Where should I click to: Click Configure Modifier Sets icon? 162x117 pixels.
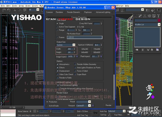coord(158,50)
